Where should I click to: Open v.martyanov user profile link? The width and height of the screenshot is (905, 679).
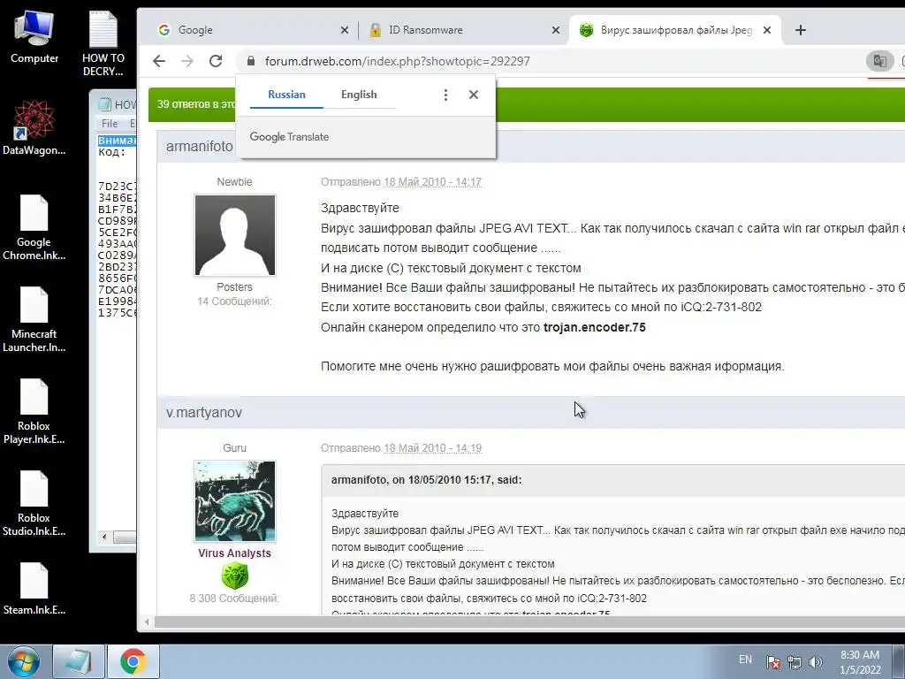[204, 412]
